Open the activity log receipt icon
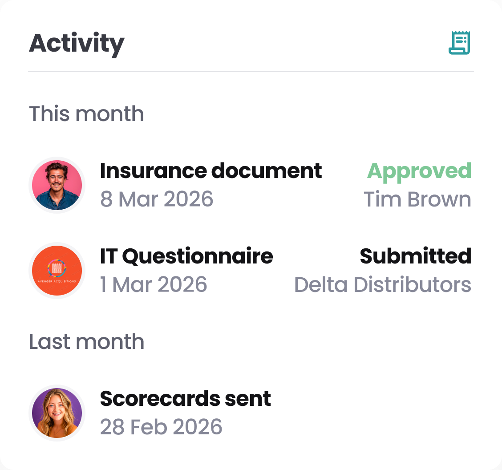502x470 pixels. click(x=459, y=43)
